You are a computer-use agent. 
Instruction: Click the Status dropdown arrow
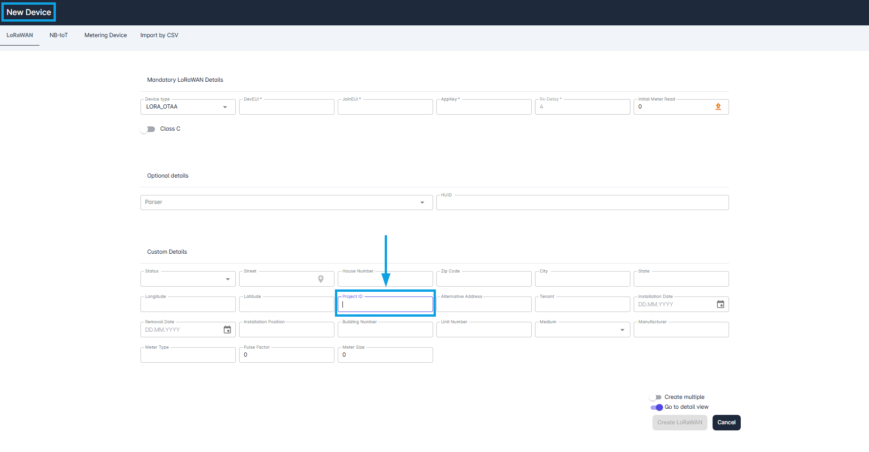tap(228, 279)
